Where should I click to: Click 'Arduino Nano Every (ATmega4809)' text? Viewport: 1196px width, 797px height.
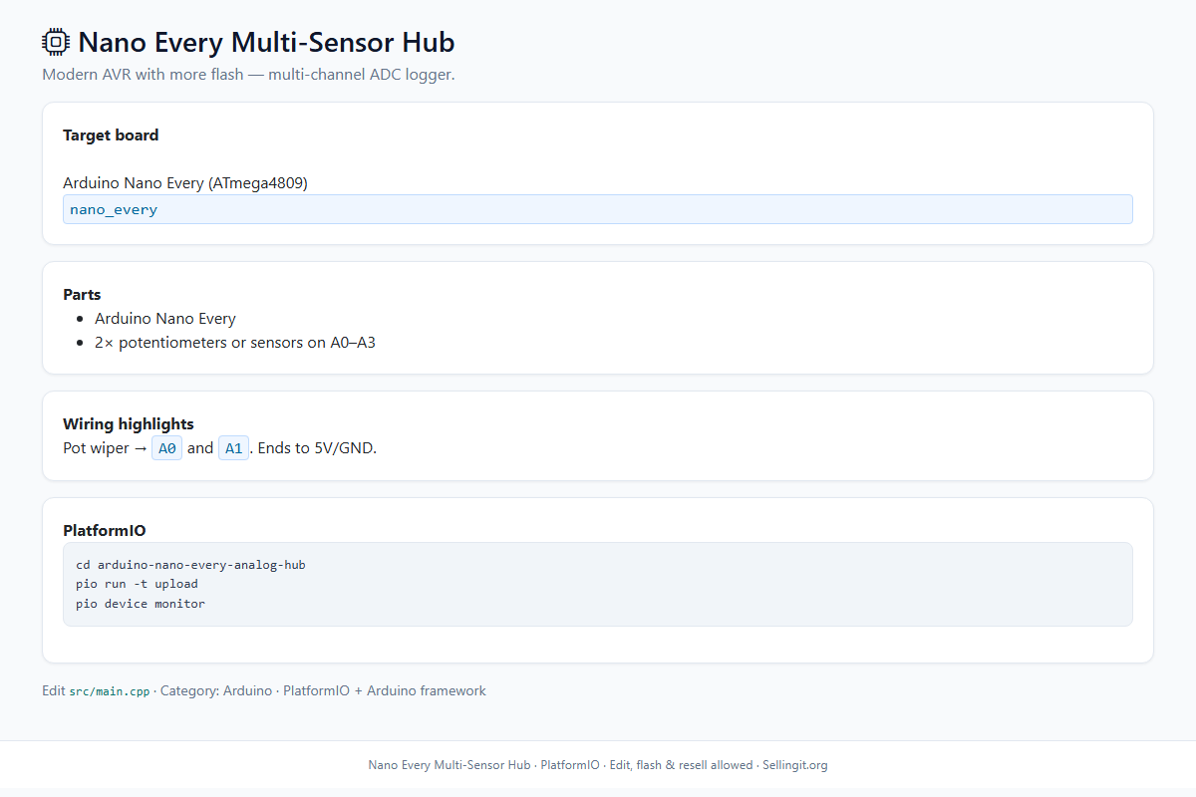pos(185,182)
